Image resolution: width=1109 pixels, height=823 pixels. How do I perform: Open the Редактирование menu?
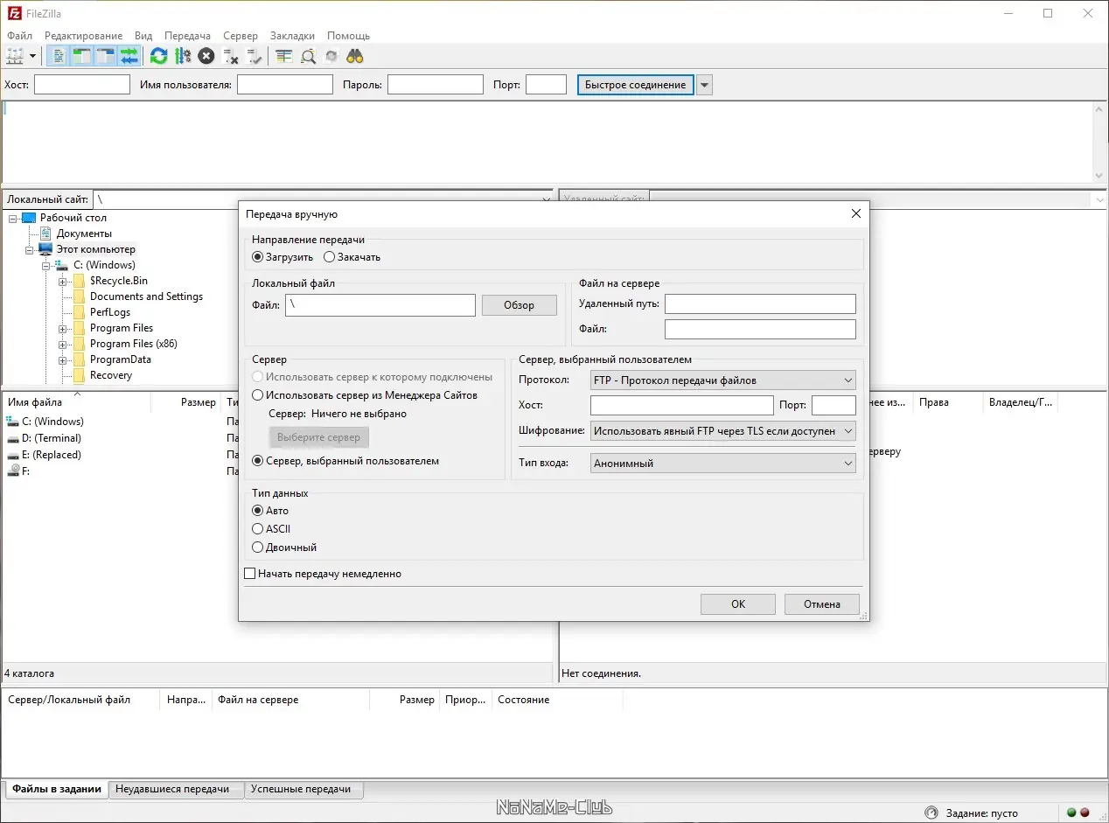pyautogui.click(x=84, y=36)
